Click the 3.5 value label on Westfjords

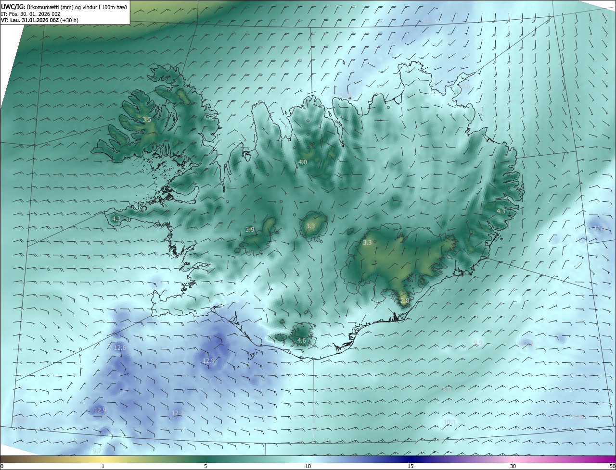click(147, 119)
